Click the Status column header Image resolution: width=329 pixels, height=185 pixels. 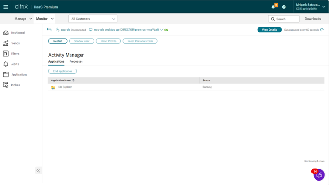click(206, 81)
